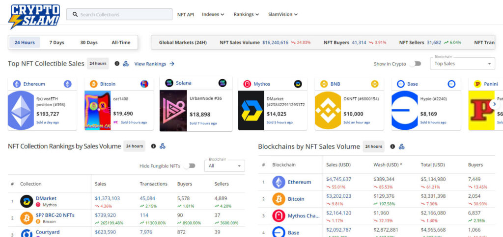Click the $193,727 price on the Ethereum card
The image size is (503, 237).
(48, 114)
